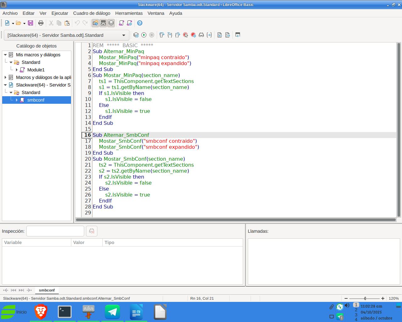Viewport: 402px width, 322px height.
Task: Open the Find Parenthesis binoculars icon
Action: [201, 35]
